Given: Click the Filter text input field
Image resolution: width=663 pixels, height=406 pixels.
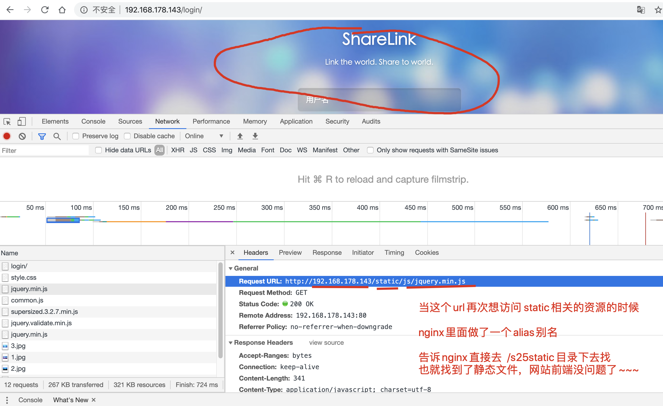Looking at the screenshot, I should 45,150.
